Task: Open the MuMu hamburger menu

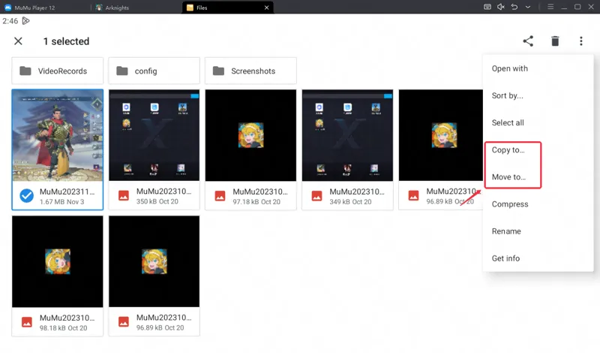Action: (550, 7)
